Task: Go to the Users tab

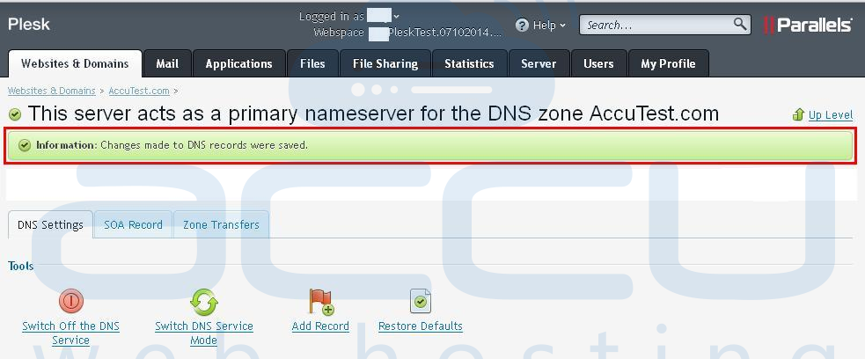Action: [x=598, y=64]
